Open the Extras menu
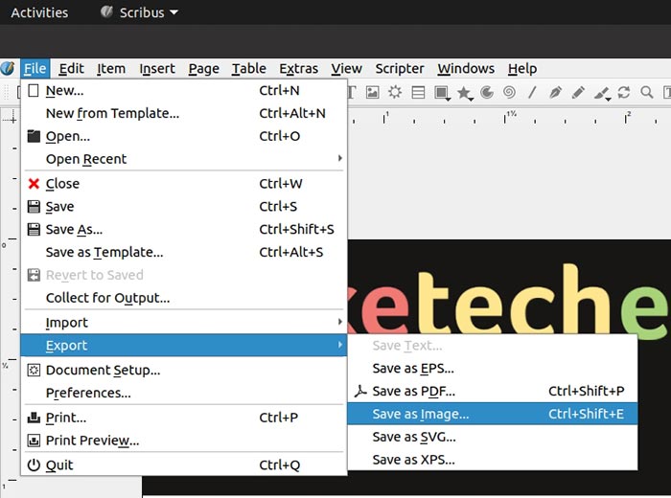Viewport: 671px width, 498px height. (x=299, y=68)
